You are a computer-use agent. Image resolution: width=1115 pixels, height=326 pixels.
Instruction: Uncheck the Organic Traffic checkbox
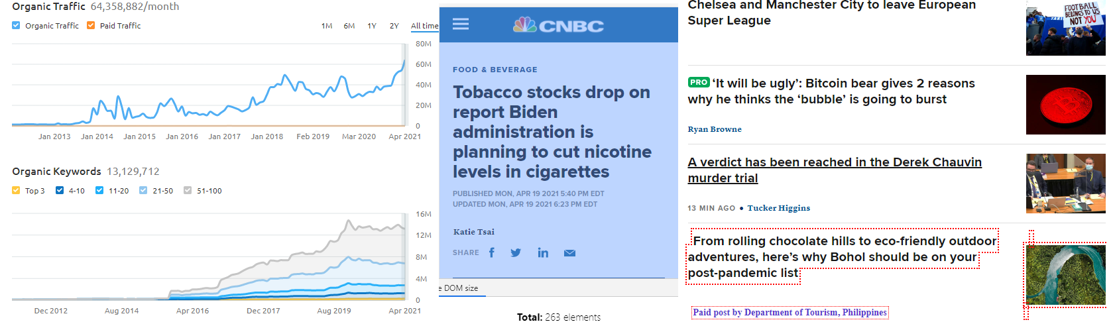pyautogui.click(x=16, y=26)
